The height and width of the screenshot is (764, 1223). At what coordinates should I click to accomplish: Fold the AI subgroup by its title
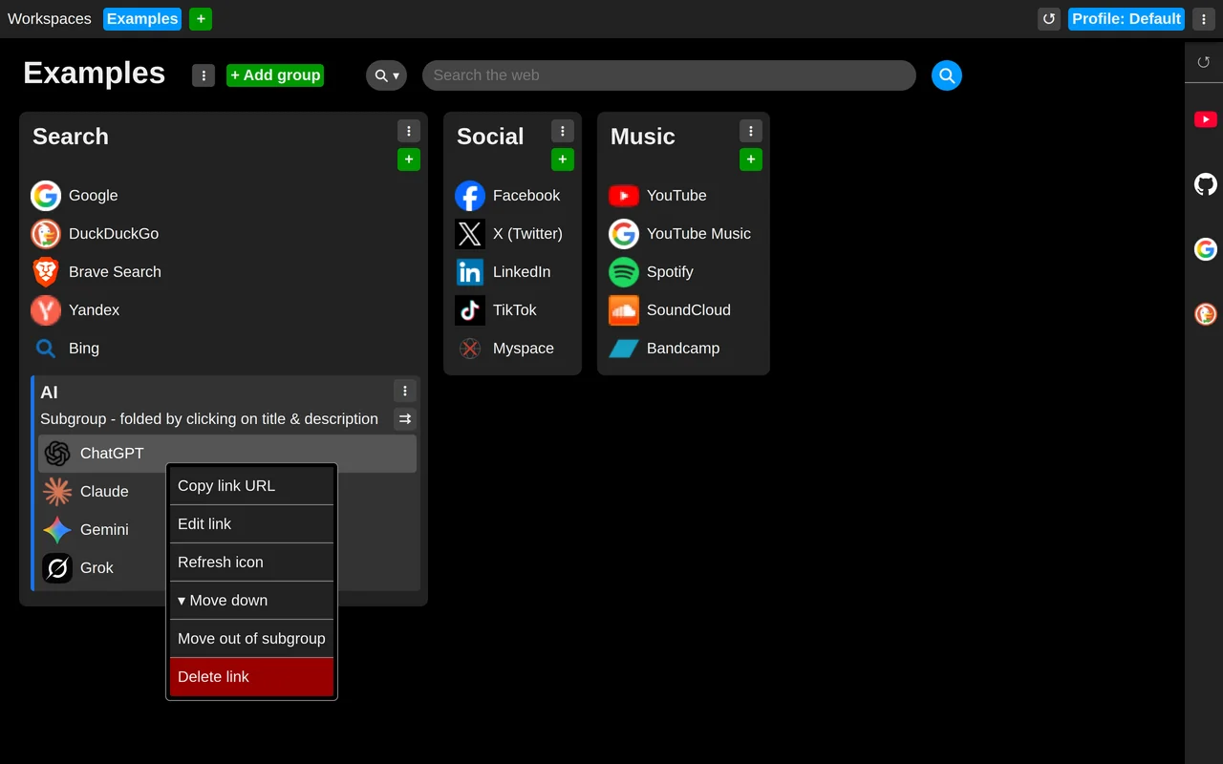(x=50, y=393)
